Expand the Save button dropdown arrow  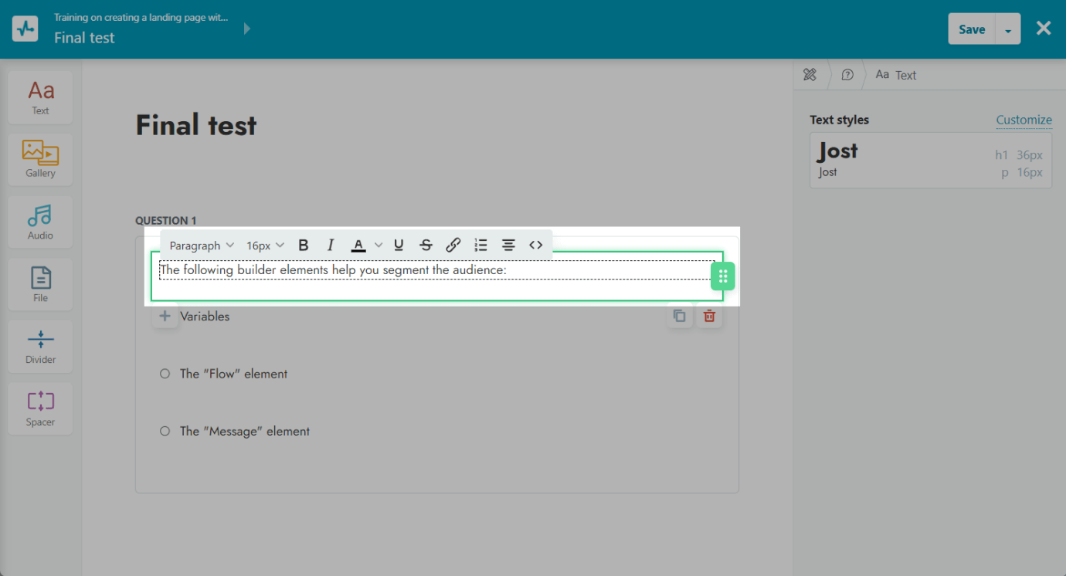pos(1008,30)
